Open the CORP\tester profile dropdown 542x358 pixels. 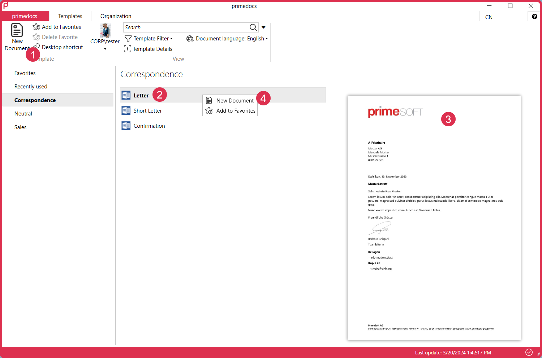tap(105, 49)
